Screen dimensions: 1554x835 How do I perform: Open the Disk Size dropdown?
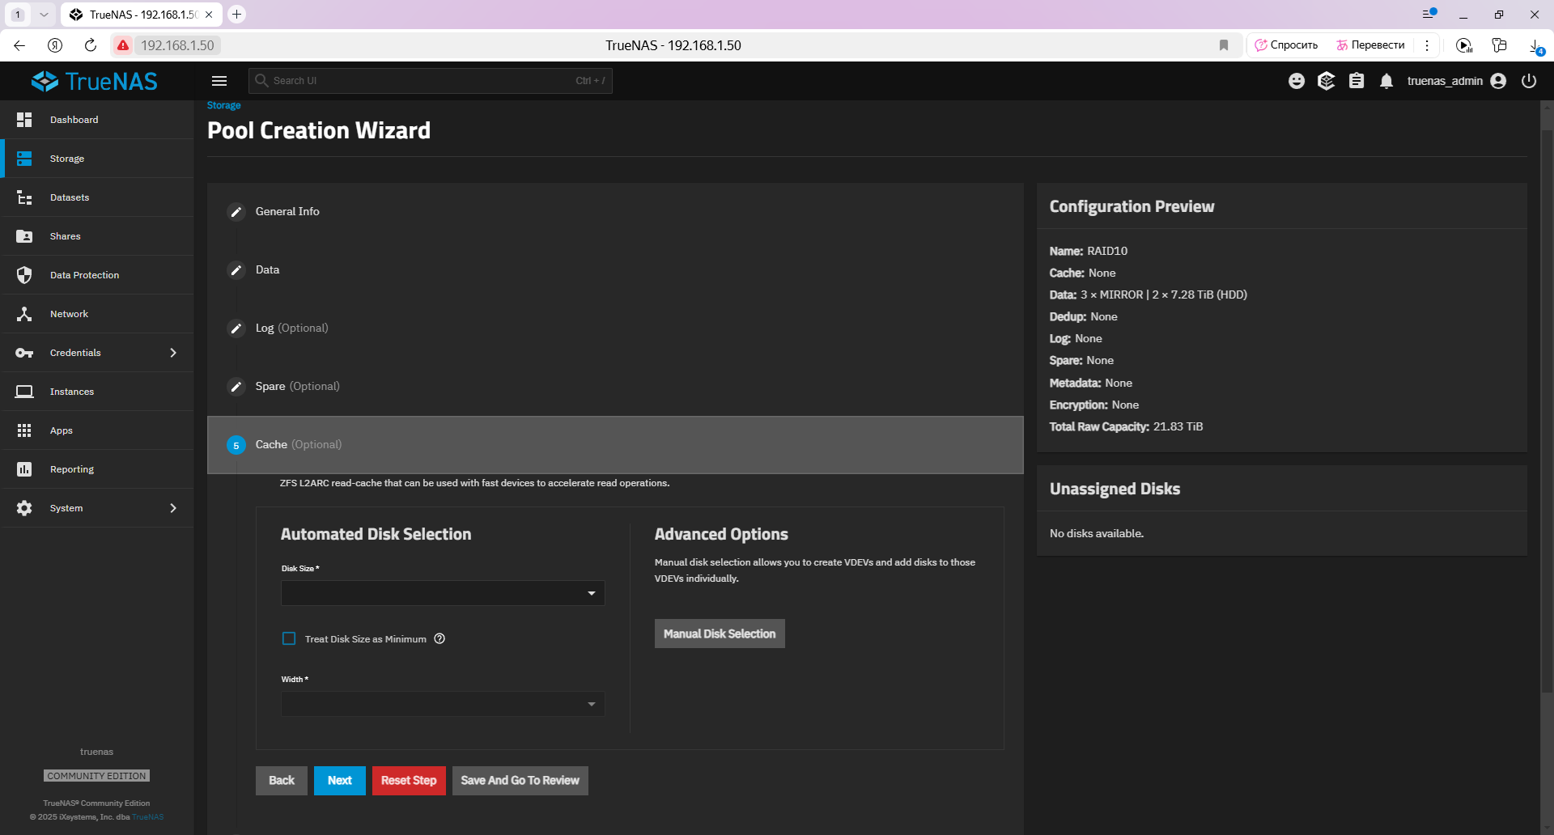click(x=443, y=593)
